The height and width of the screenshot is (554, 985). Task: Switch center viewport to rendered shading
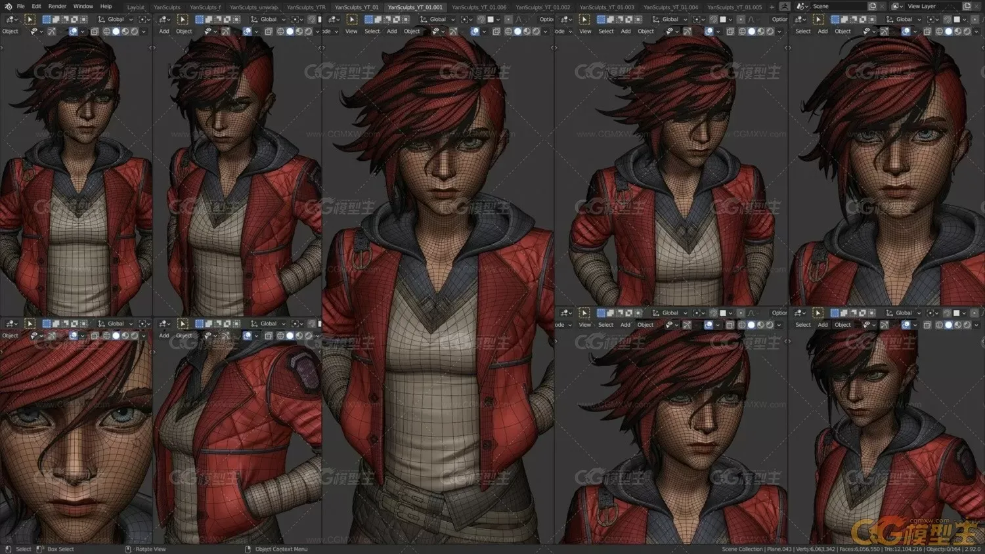(x=536, y=31)
